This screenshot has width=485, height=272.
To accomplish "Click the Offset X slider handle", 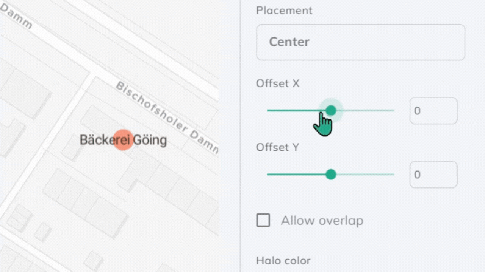I will [x=331, y=110].
